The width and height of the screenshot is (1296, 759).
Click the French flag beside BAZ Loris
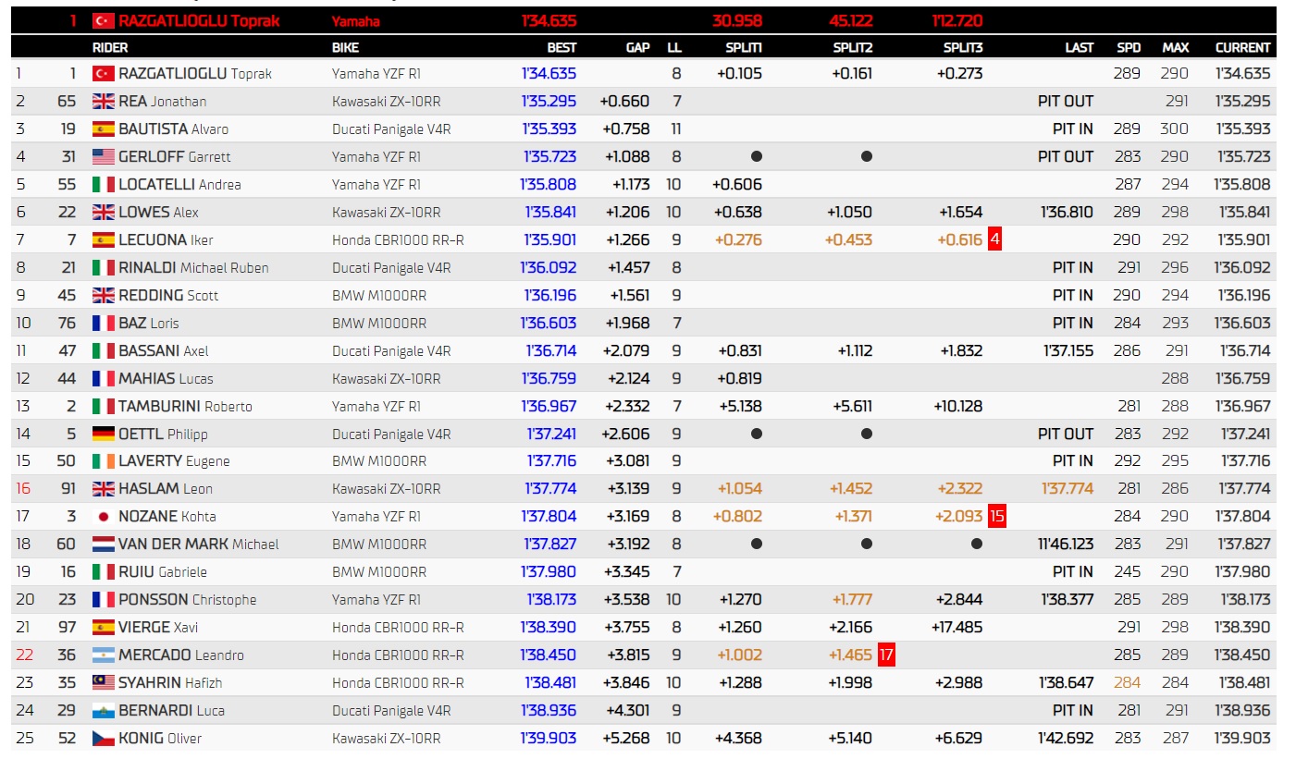point(103,323)
